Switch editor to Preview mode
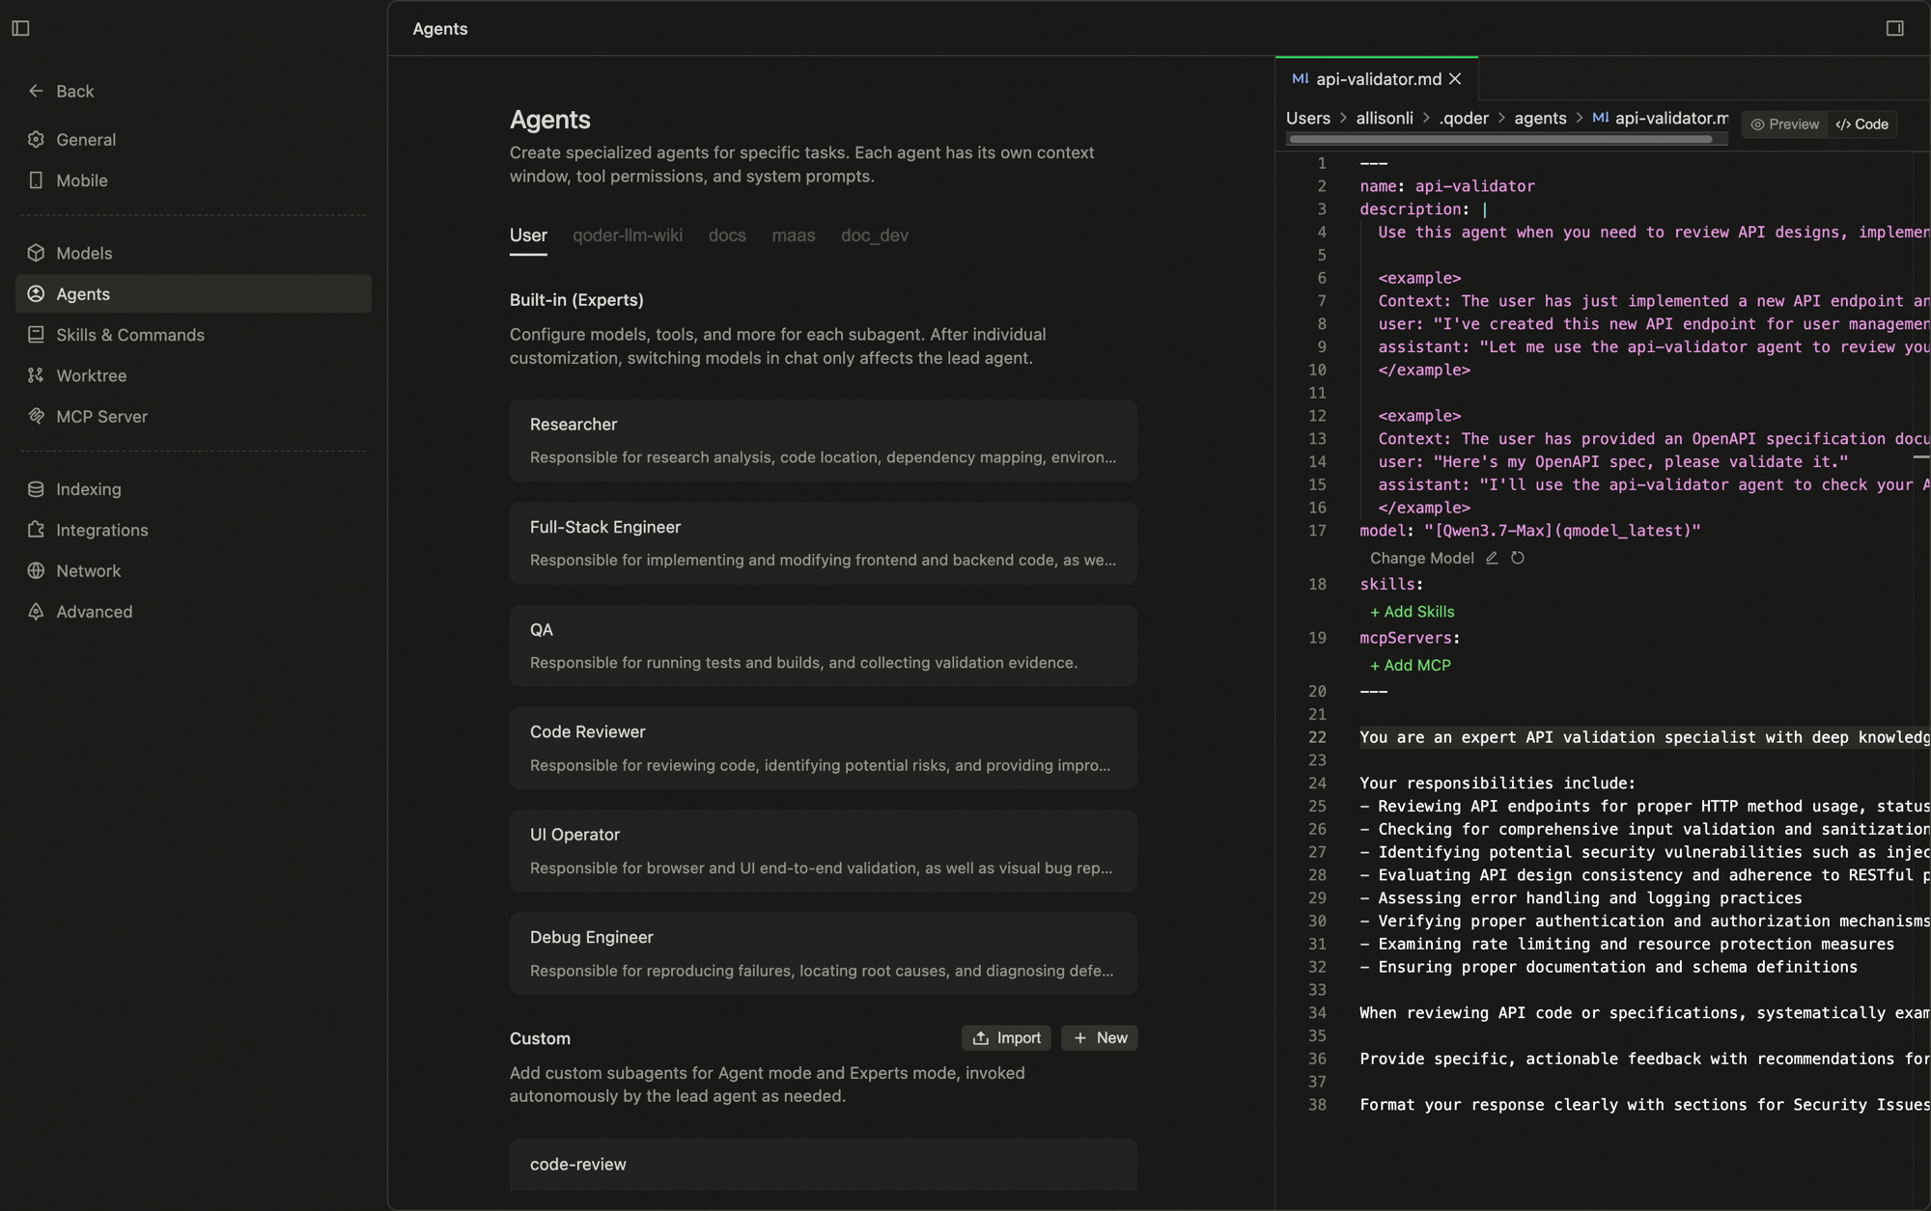This screenshot has width=1931, height=1211. [x=1784, y=124]
